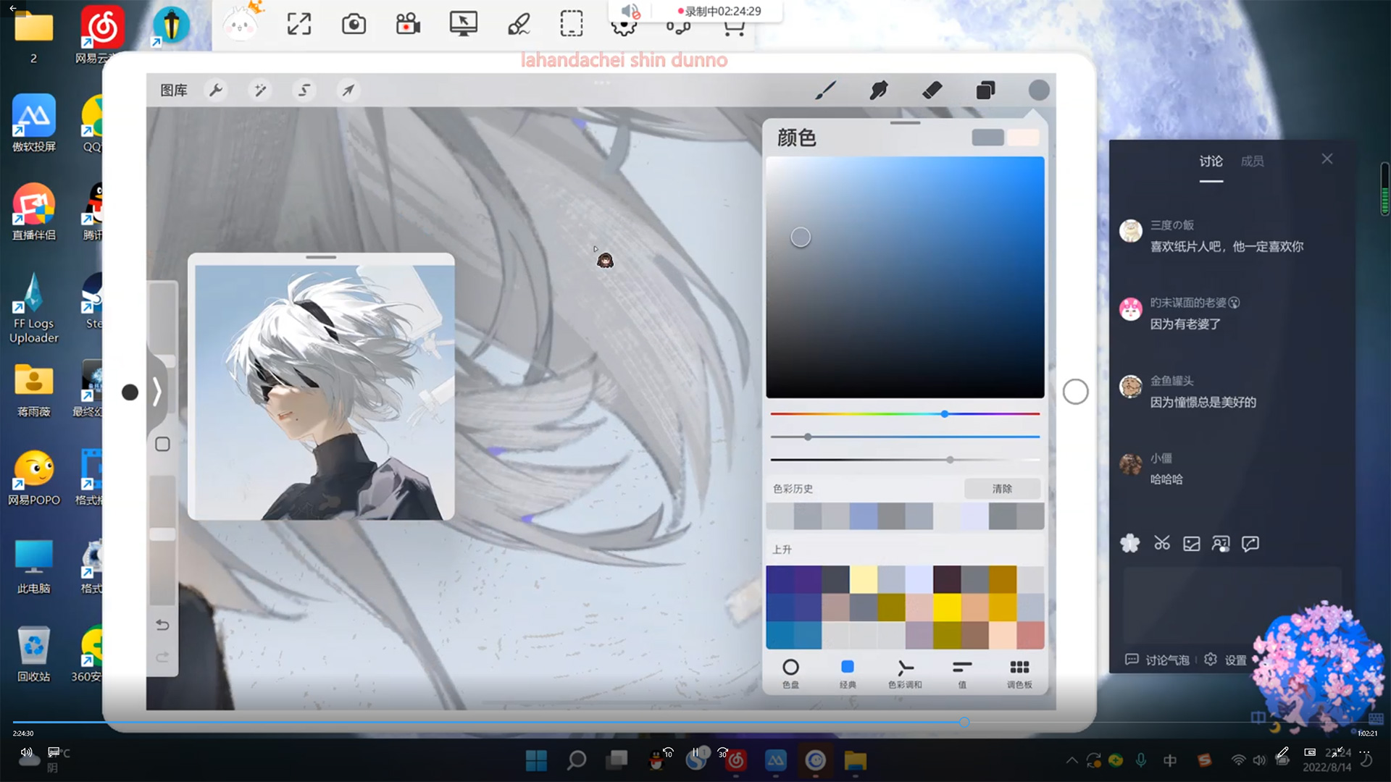Viewport: 1391px width, 782px height.
Task: Click the video progress bar handle
Action: pos(964,722)
